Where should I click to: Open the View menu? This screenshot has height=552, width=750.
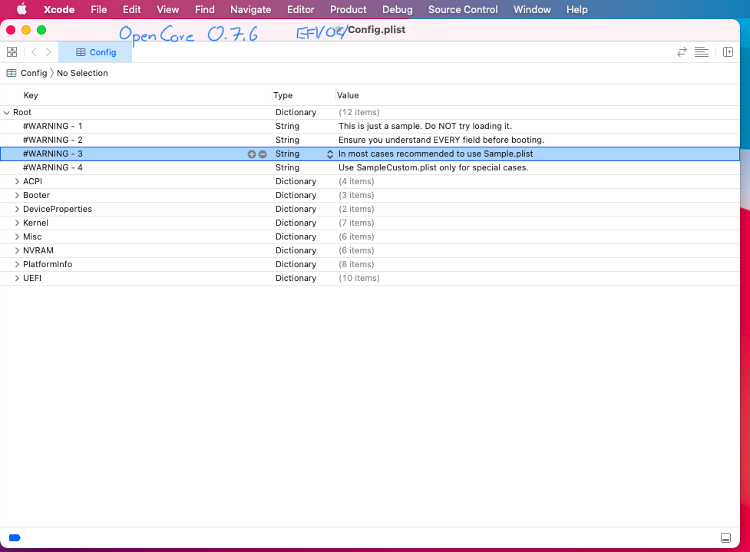[168, 9]
